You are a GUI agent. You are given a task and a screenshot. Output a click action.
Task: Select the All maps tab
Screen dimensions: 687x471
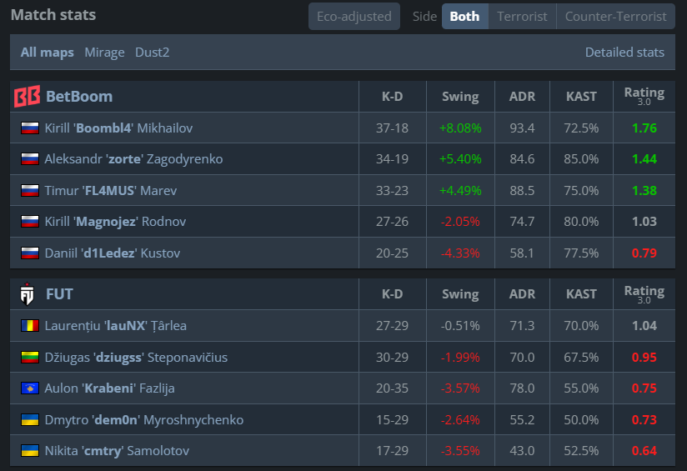coord(48,53)
